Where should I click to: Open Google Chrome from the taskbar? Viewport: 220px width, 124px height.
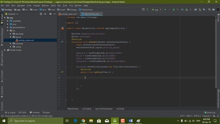click(83, 121)
